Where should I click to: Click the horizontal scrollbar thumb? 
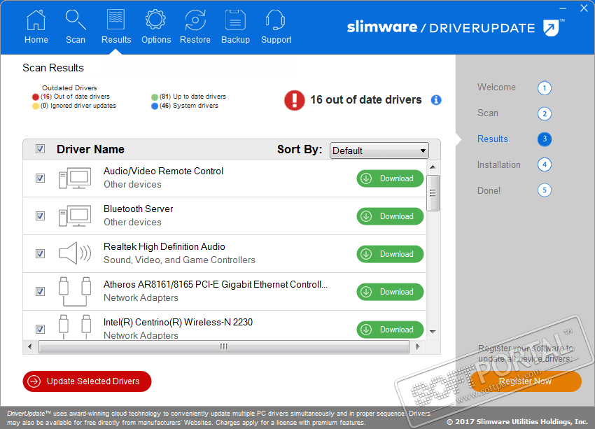coord(224,346)
